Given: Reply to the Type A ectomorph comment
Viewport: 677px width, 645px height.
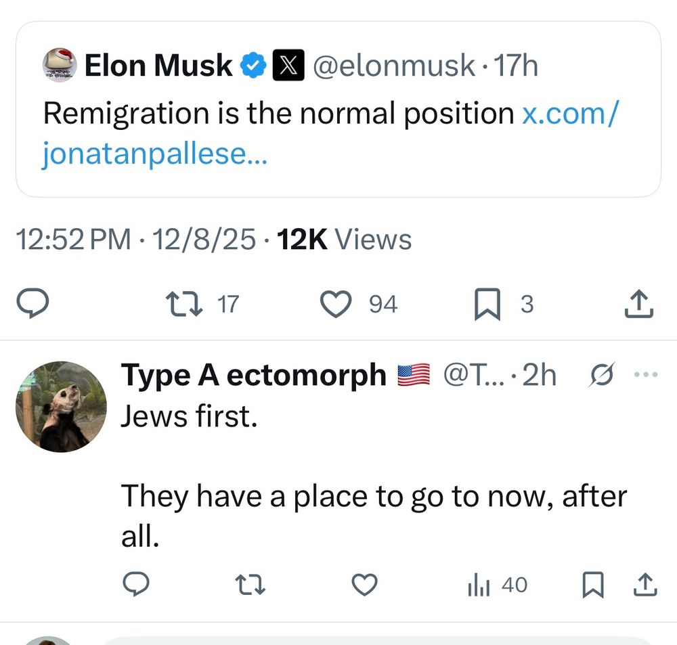Looking at the screenshot, I should (137, 584).
